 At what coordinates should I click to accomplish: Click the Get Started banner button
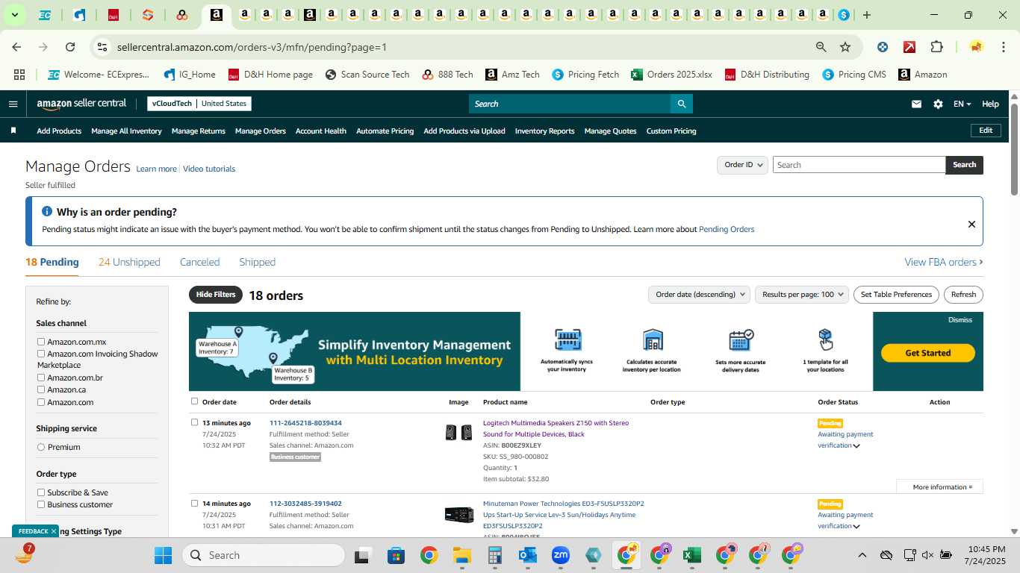click(927, 353)
